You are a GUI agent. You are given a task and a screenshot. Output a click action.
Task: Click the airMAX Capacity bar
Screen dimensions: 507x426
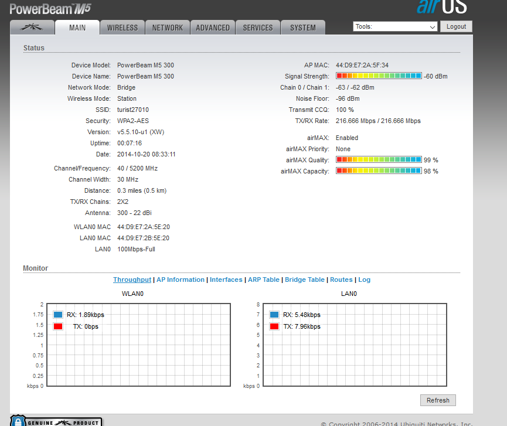pyautogui.click(x=379, y=171)
